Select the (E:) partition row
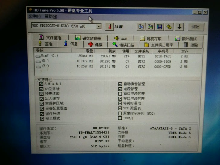Viewport: 220px width, 165px height. tap(118, 66)
